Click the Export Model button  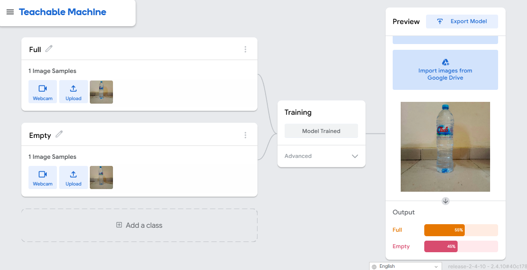(x=462, y=21)
